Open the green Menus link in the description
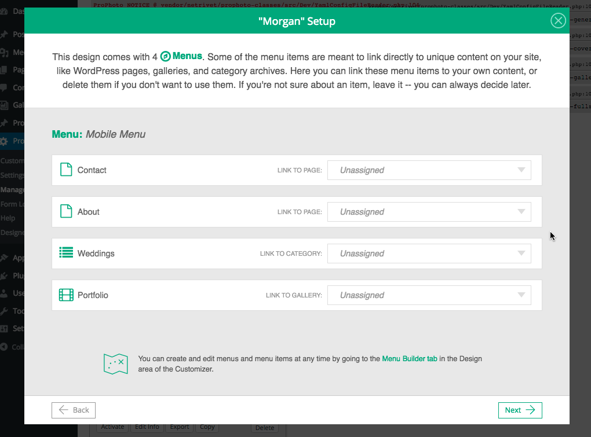 pos(187,56)
